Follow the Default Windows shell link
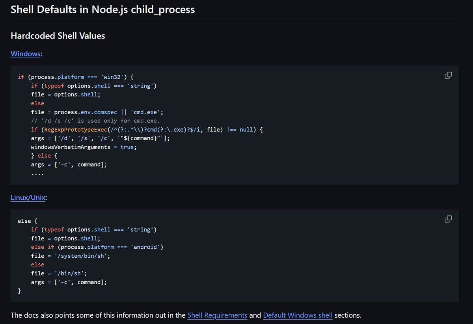 [x=298, y=315]
